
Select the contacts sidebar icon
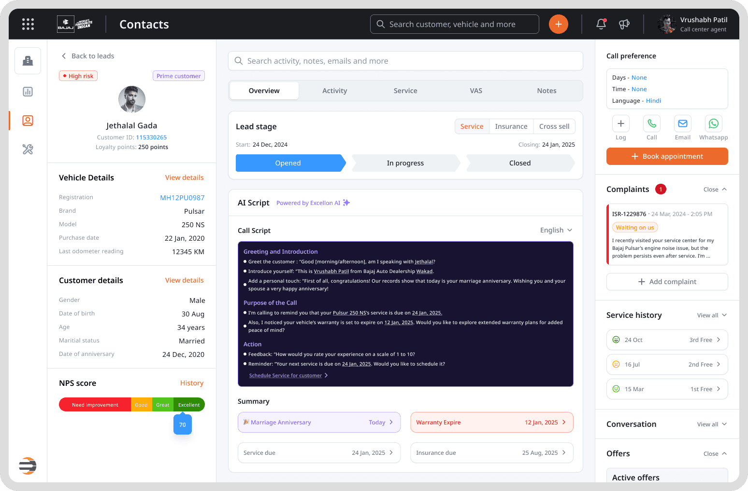click(x=28, y=121)
